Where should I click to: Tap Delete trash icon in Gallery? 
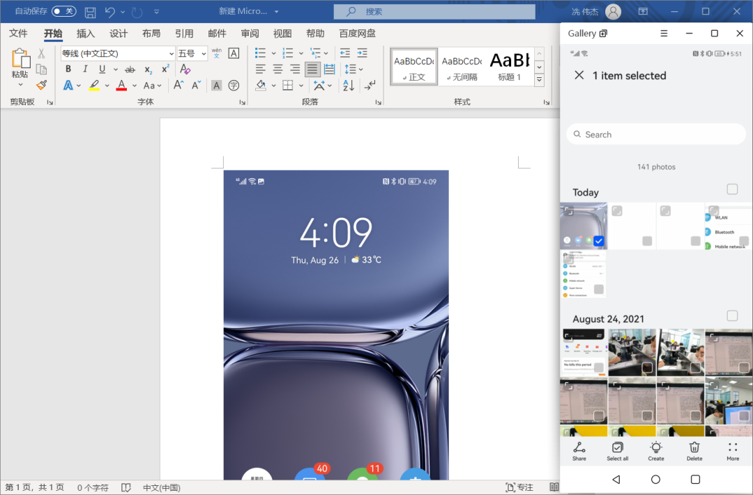[694, 451]
